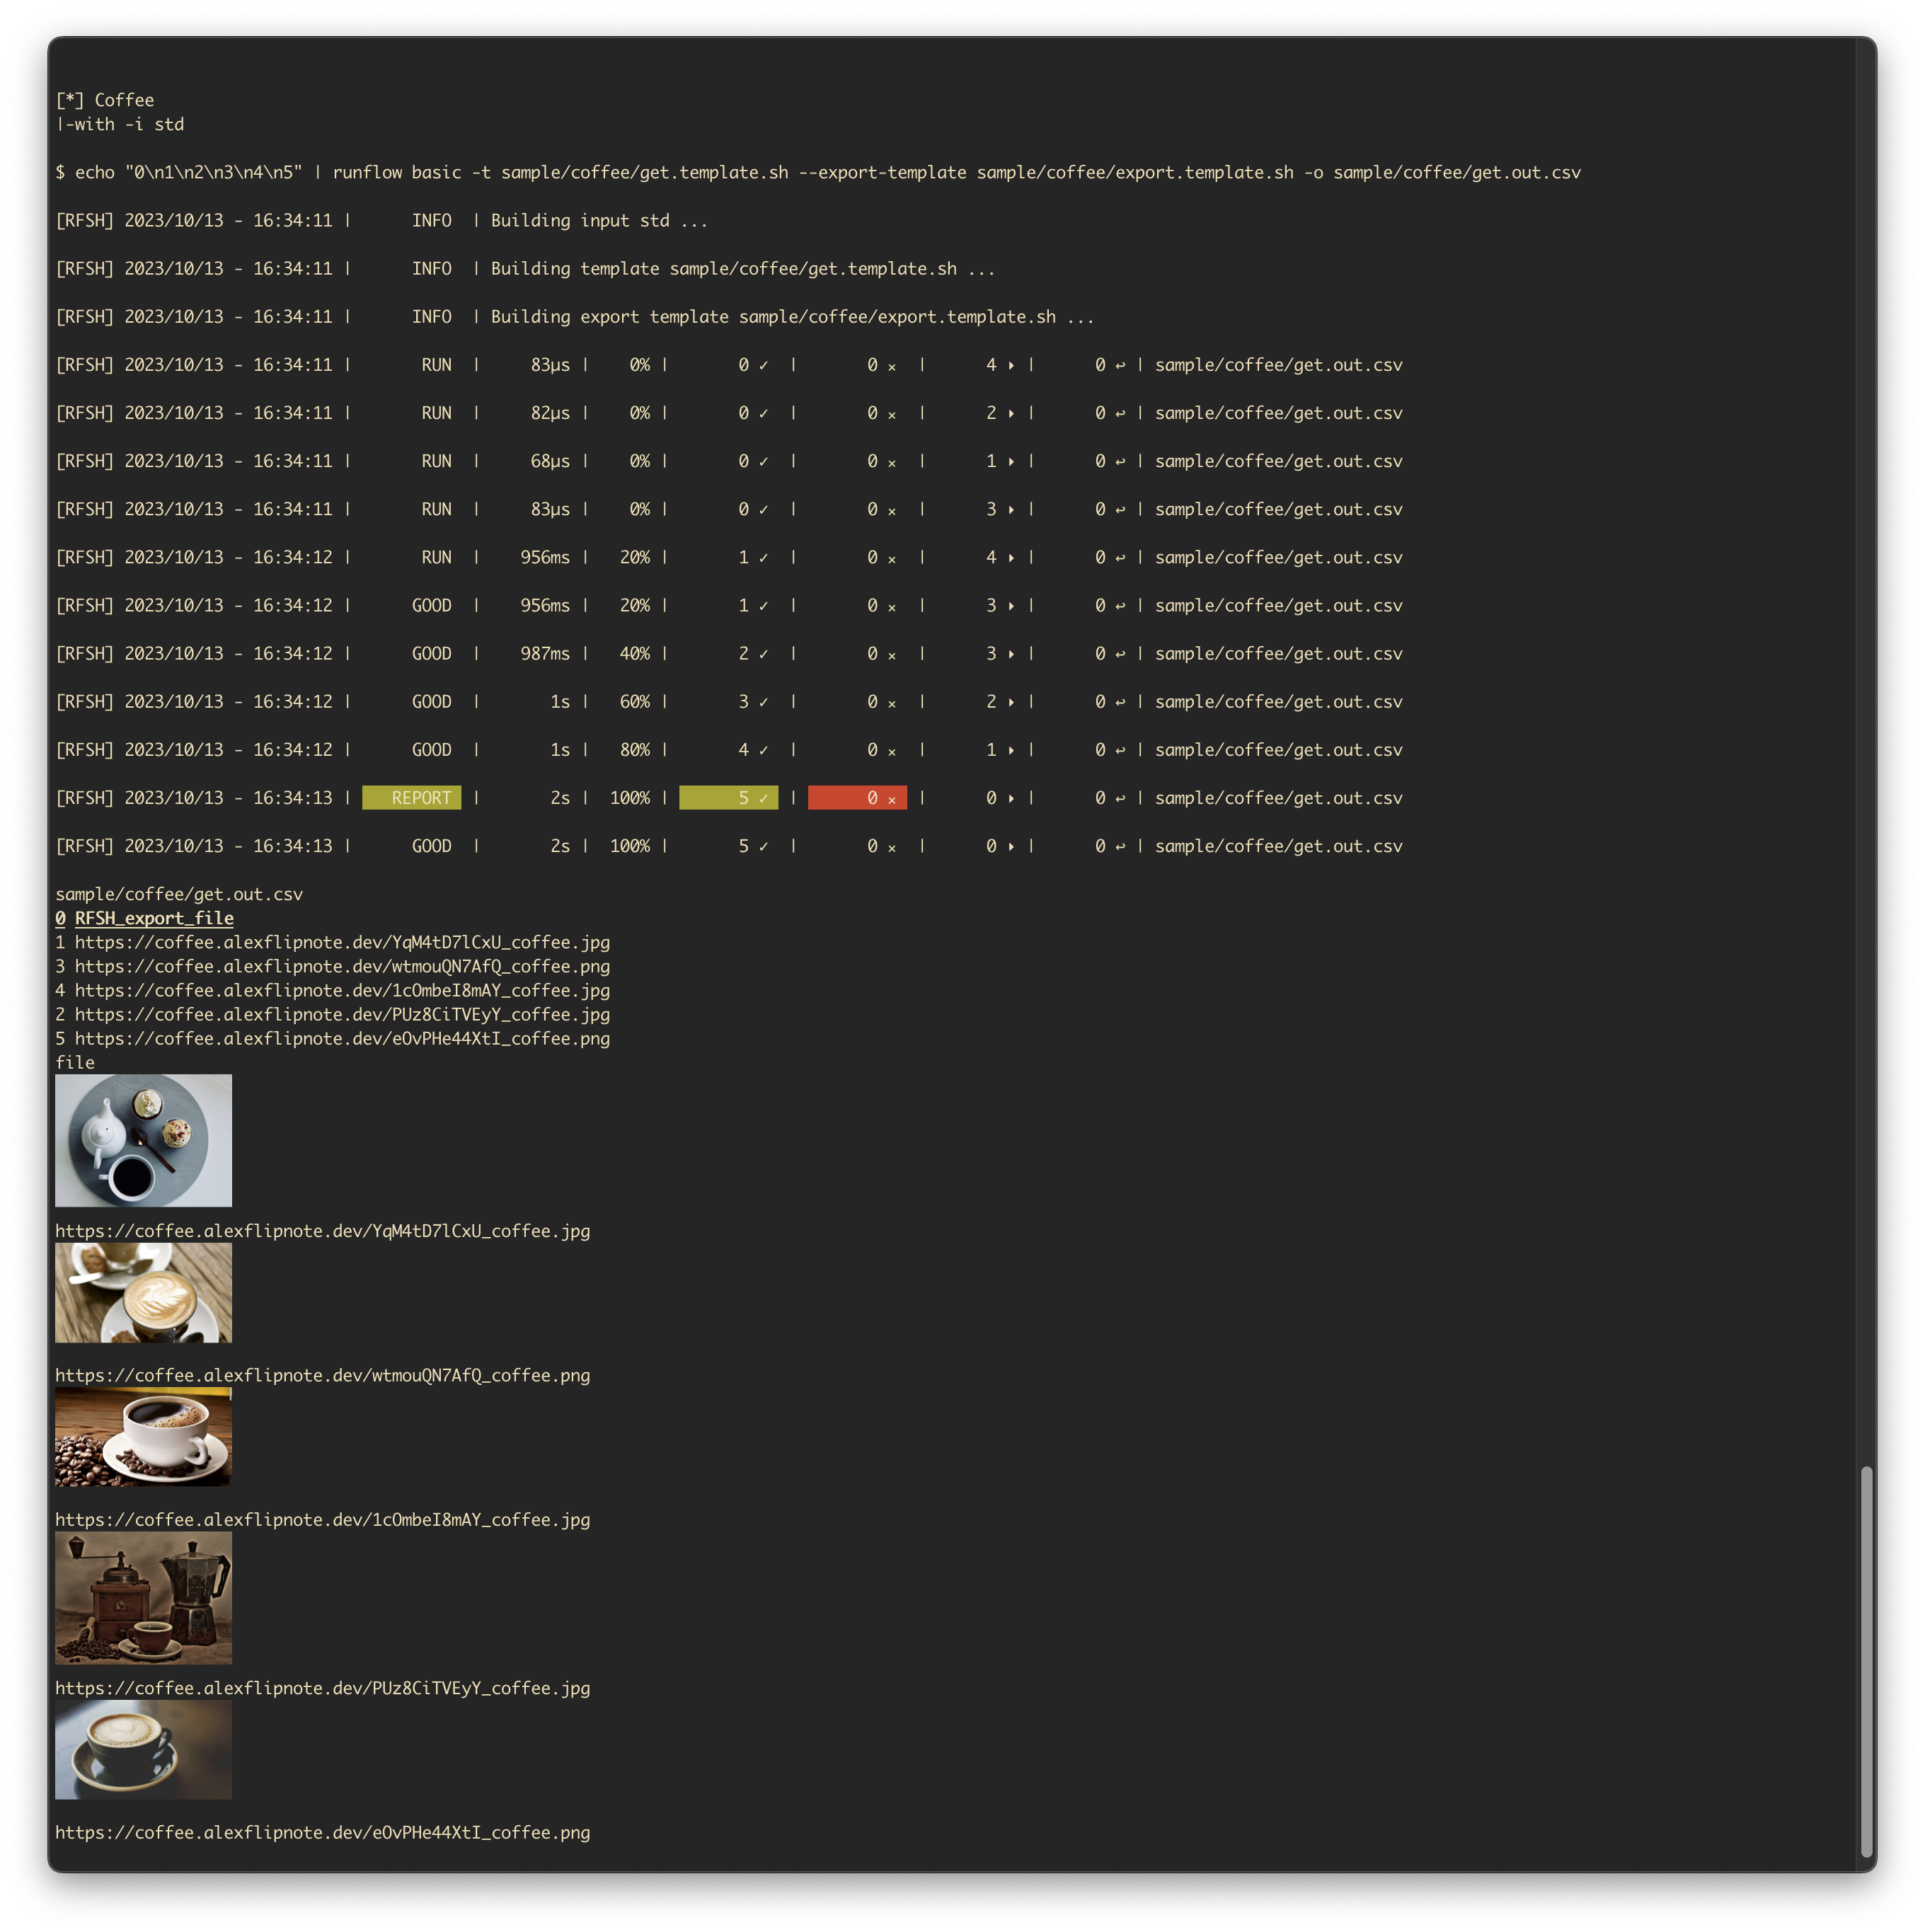The height and width of the screenshot is (1932, 1925).
Task: Click the [*] Coffee heading text
Action: (105, 100)
